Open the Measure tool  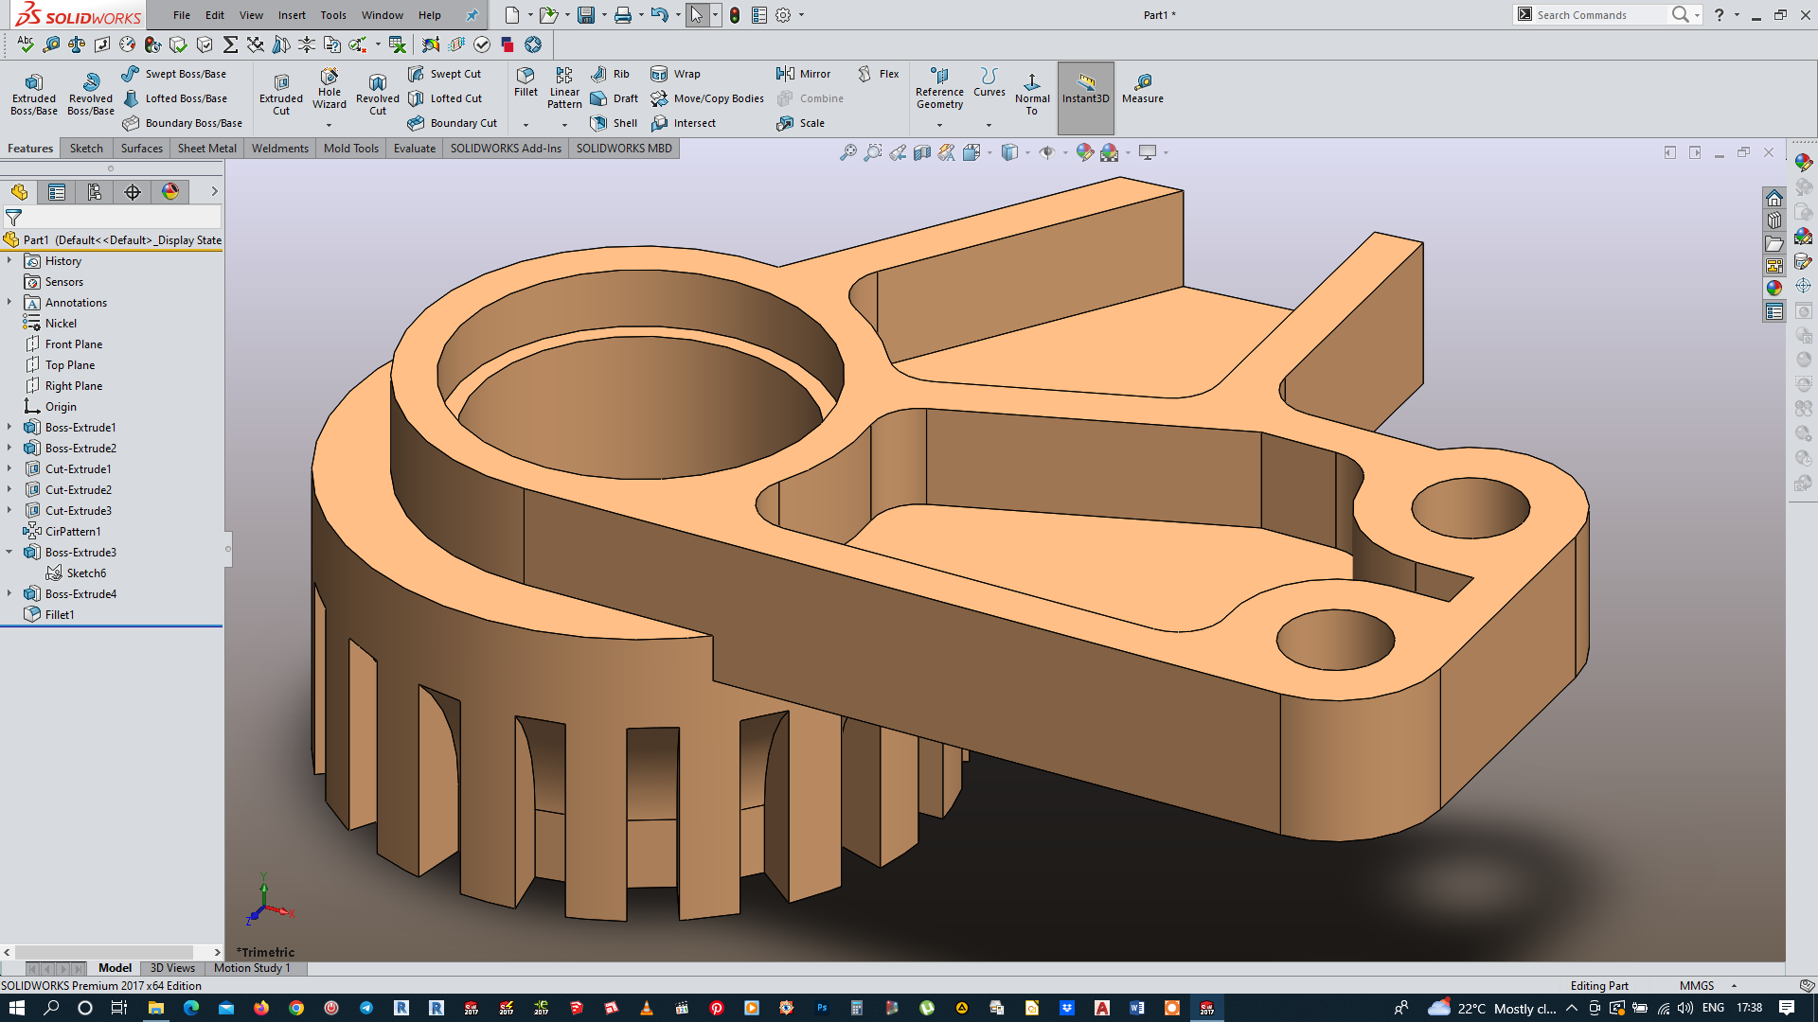coord(1142,87)
